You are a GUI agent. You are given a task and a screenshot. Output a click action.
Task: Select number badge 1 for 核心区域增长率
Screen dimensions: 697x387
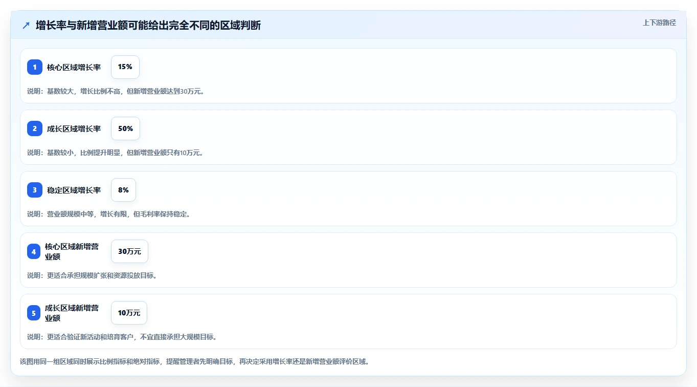(35, 67)
